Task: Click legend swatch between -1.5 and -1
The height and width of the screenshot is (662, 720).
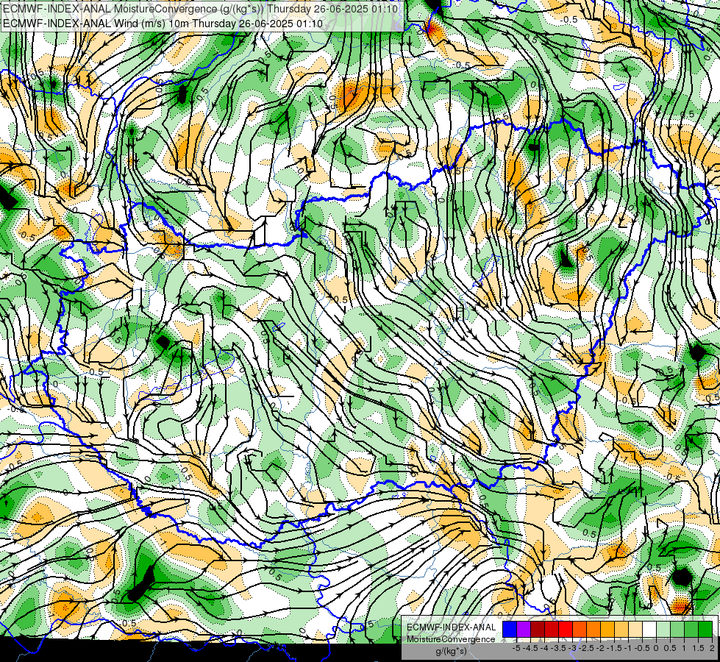Action: click(621, 630)
